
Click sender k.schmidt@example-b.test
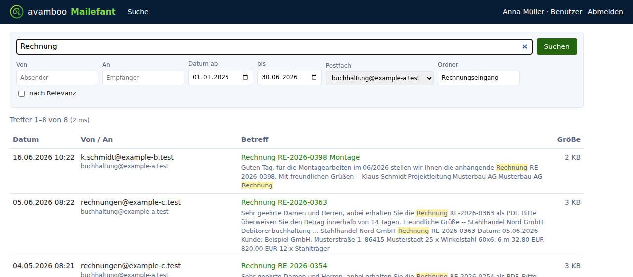click(127, 157)
